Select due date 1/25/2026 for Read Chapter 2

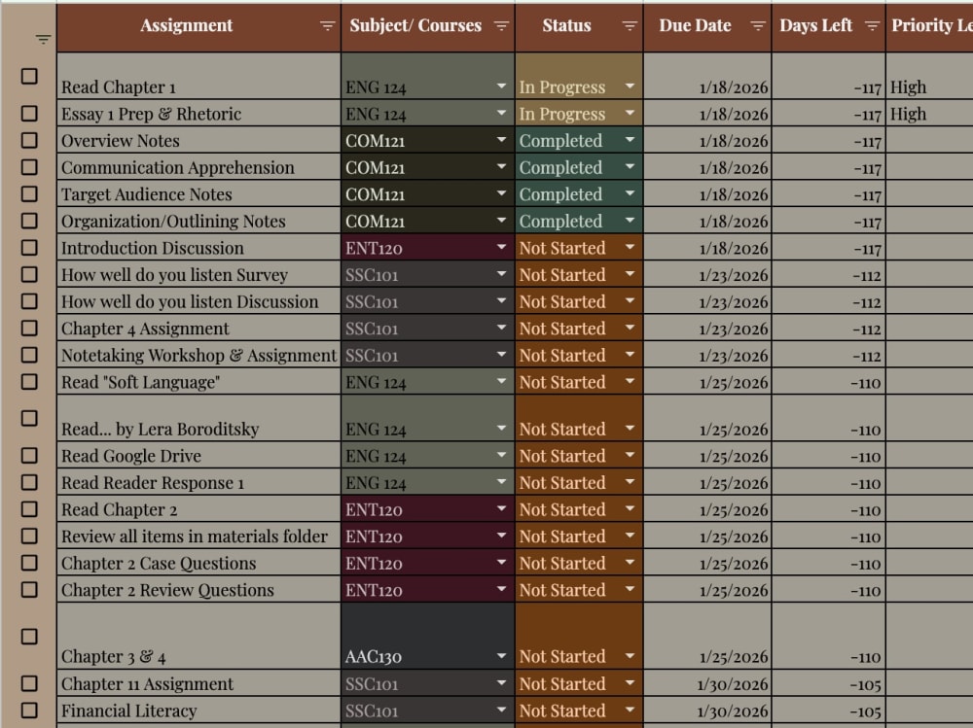[707, 509]
